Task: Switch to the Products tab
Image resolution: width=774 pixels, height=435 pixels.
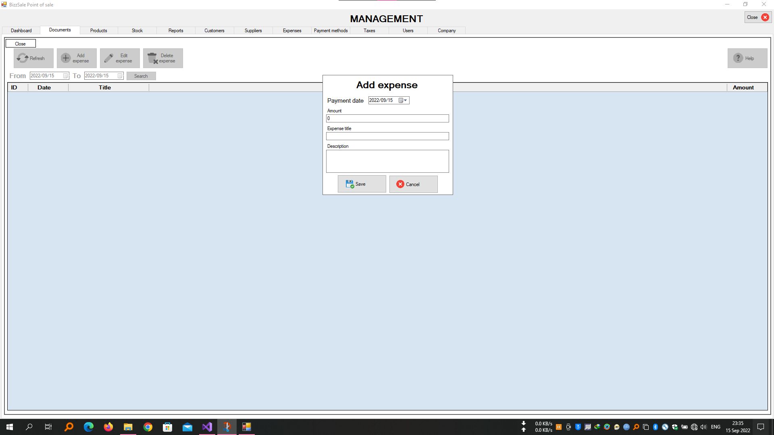Action: coord(98,31)
